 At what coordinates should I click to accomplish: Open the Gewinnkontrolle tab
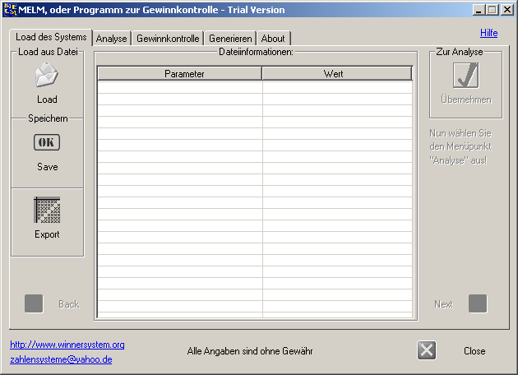point(168,39)
